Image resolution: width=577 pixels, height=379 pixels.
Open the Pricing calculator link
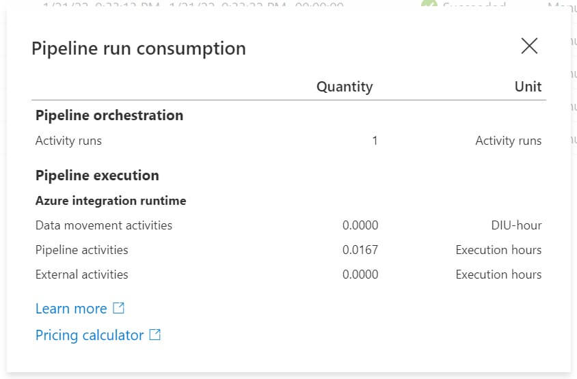coord(90,335)
